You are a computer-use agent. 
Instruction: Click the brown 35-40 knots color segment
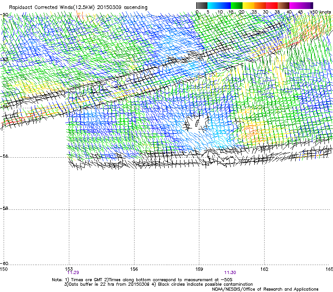pos(283,5)
